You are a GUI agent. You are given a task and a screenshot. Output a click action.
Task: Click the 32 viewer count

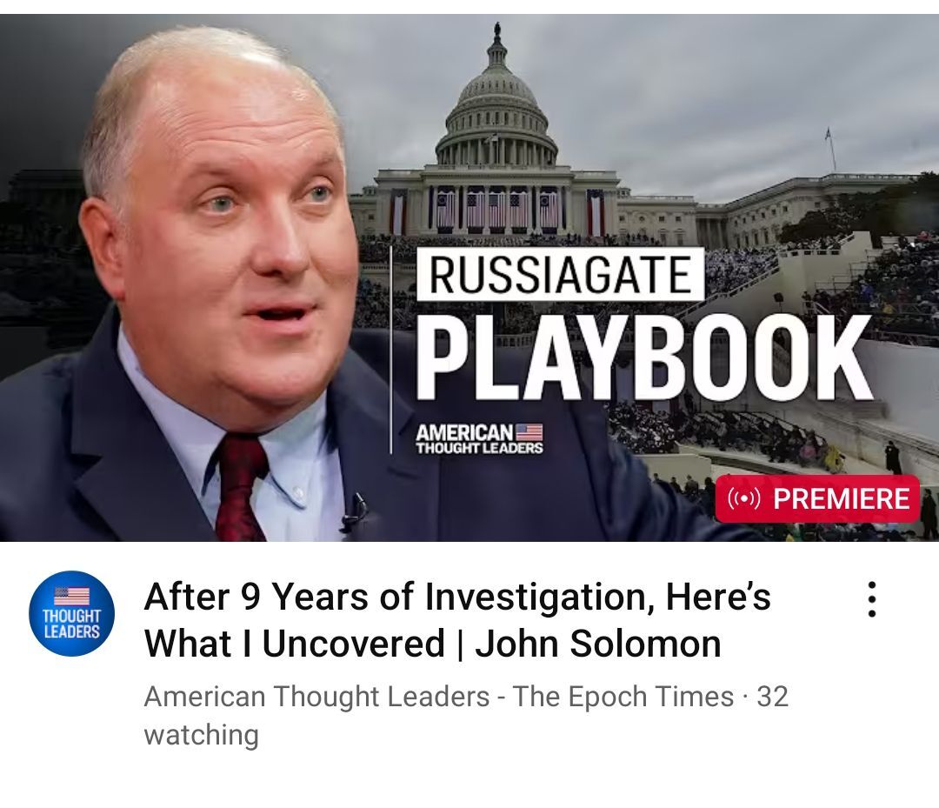[x=773, y=697]
